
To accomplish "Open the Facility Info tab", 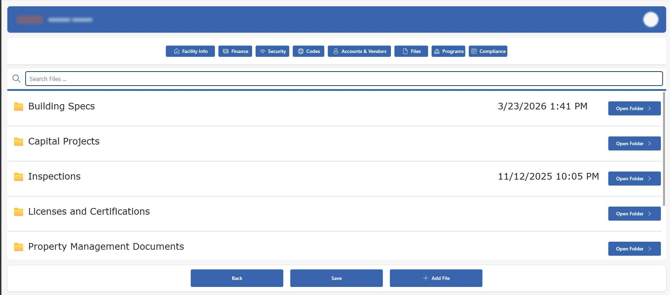I will pos(190,51).
